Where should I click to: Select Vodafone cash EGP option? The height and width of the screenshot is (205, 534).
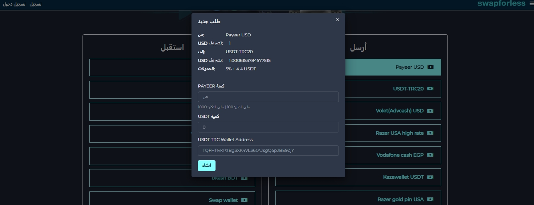(393, 155)
